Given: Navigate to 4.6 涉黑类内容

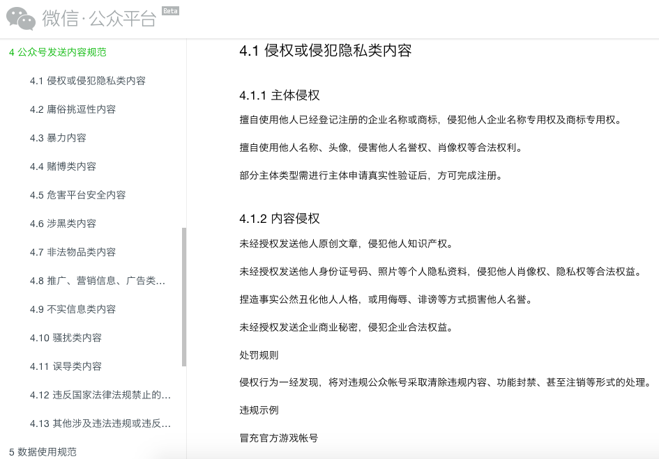Looking at the screenshot, I should pyautogui.click(x=63, y=224).
